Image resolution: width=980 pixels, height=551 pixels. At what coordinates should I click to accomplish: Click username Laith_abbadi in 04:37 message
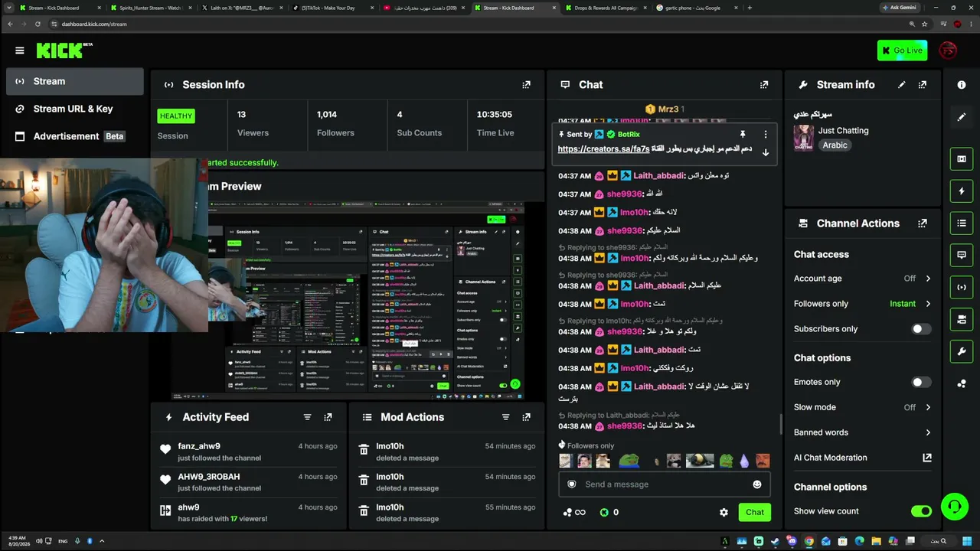[658, 176]
